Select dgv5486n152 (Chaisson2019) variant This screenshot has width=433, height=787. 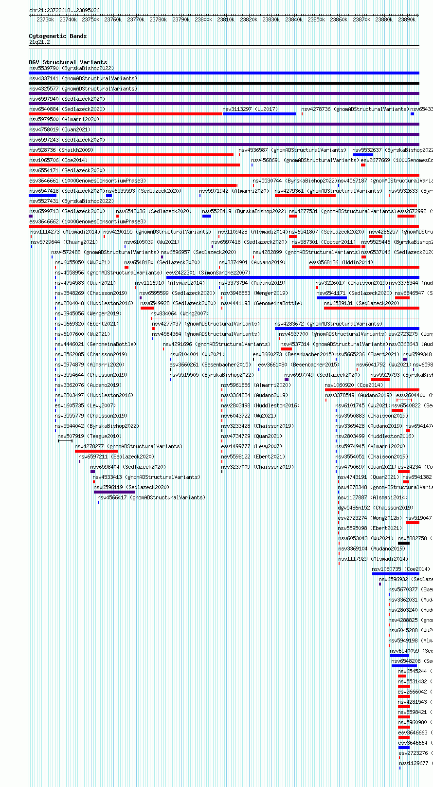pyautogui.click(x=376, y=508)
